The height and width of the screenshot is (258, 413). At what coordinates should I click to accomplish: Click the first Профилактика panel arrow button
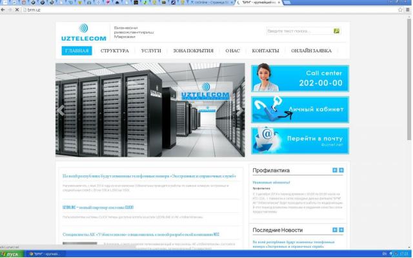click(x=335, y=170)
